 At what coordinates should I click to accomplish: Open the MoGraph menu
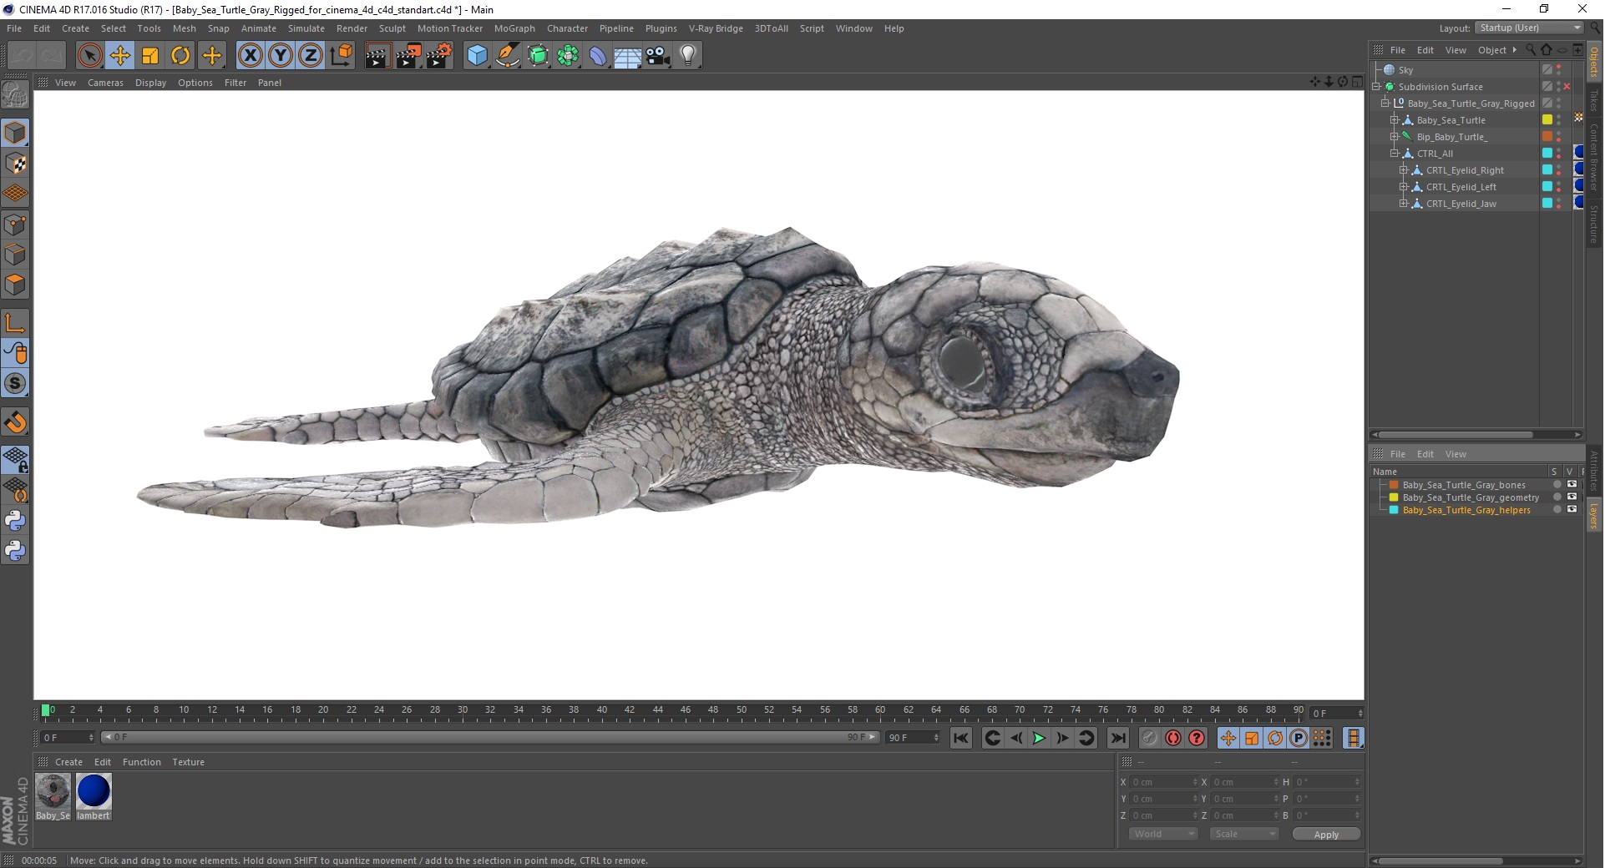(x=514, y=28)
